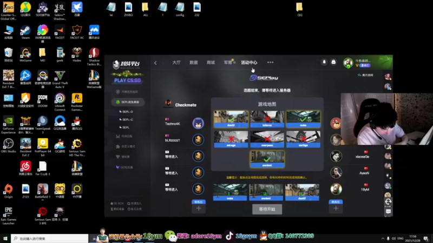This screenshot has width=433, height=243.
Task: Open the 大厅 lobby tab
Action: (176, 63)
